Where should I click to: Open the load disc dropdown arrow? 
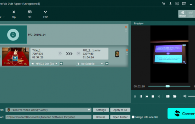click(x=4, y=17)
